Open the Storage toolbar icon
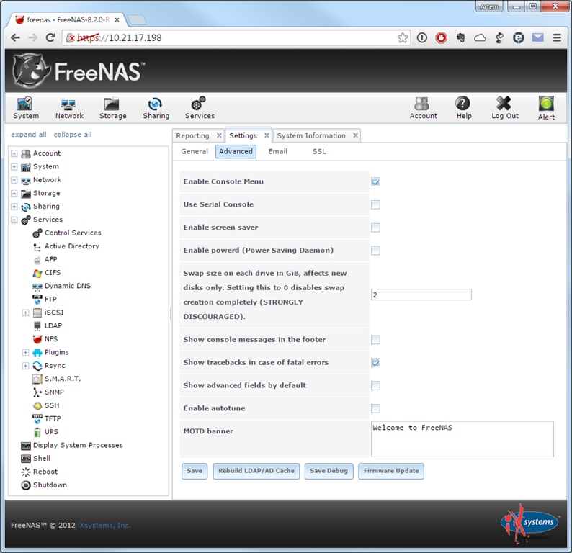The width and height of the screenshot is (572, 553). (112, 108)
